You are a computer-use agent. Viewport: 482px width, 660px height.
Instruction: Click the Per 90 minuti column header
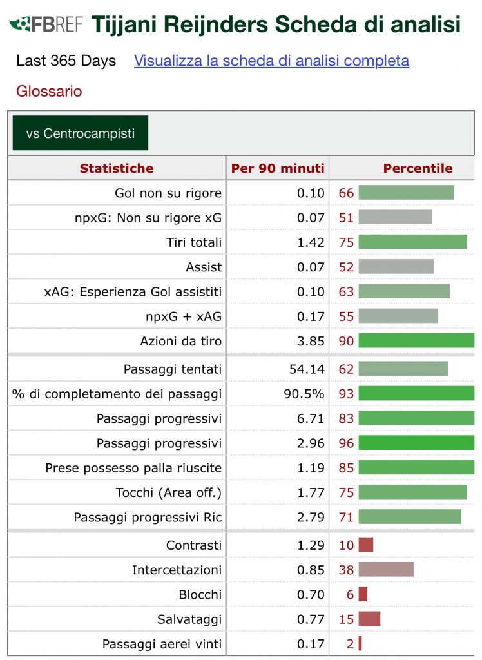278,168
